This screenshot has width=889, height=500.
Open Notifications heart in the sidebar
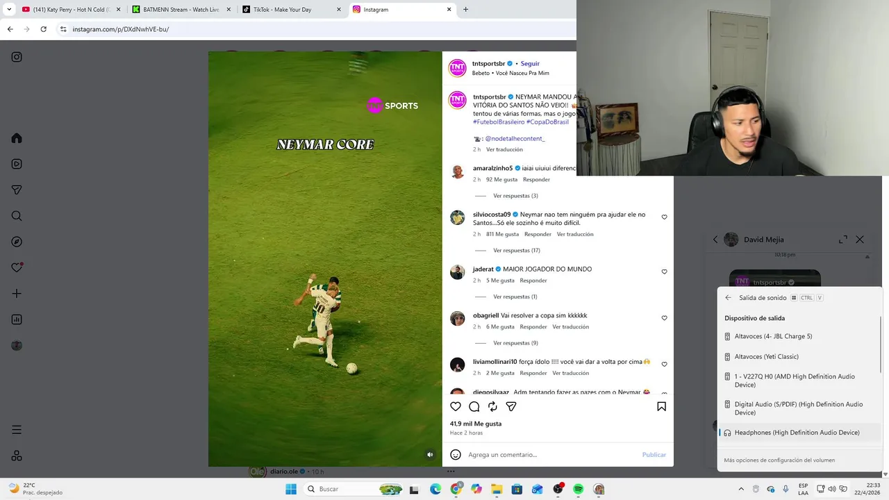(17, 267)
